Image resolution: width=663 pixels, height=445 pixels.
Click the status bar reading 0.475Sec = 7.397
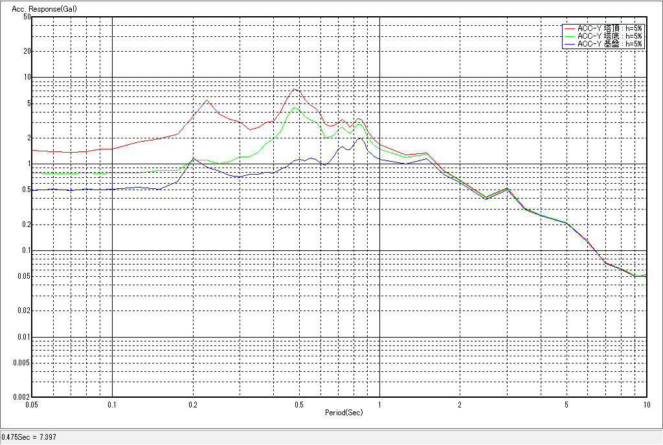29,437
